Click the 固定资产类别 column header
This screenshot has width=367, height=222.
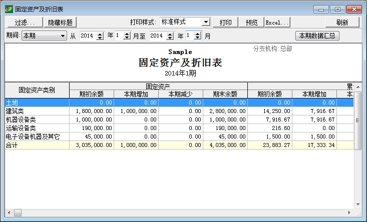point(37,90)
